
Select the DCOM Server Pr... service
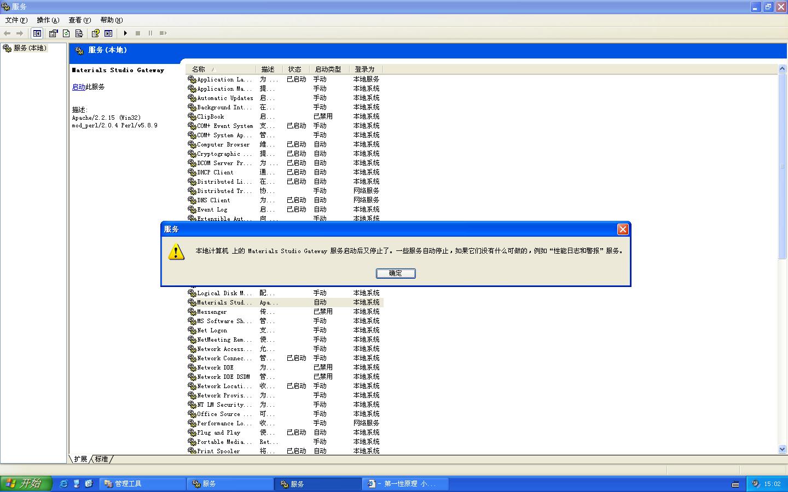coord(285,163)
